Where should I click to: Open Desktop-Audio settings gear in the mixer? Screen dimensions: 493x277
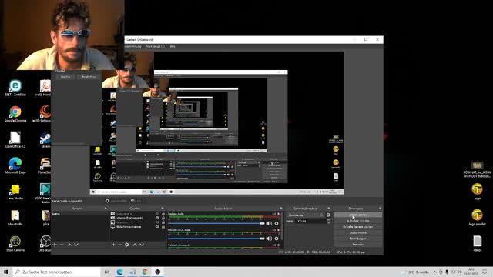coord(277,223)
